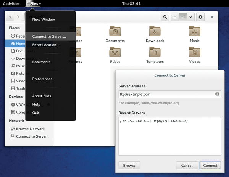229x177 pixels.
Task: Clear the server address field icon
Action: tap(217, 94)
